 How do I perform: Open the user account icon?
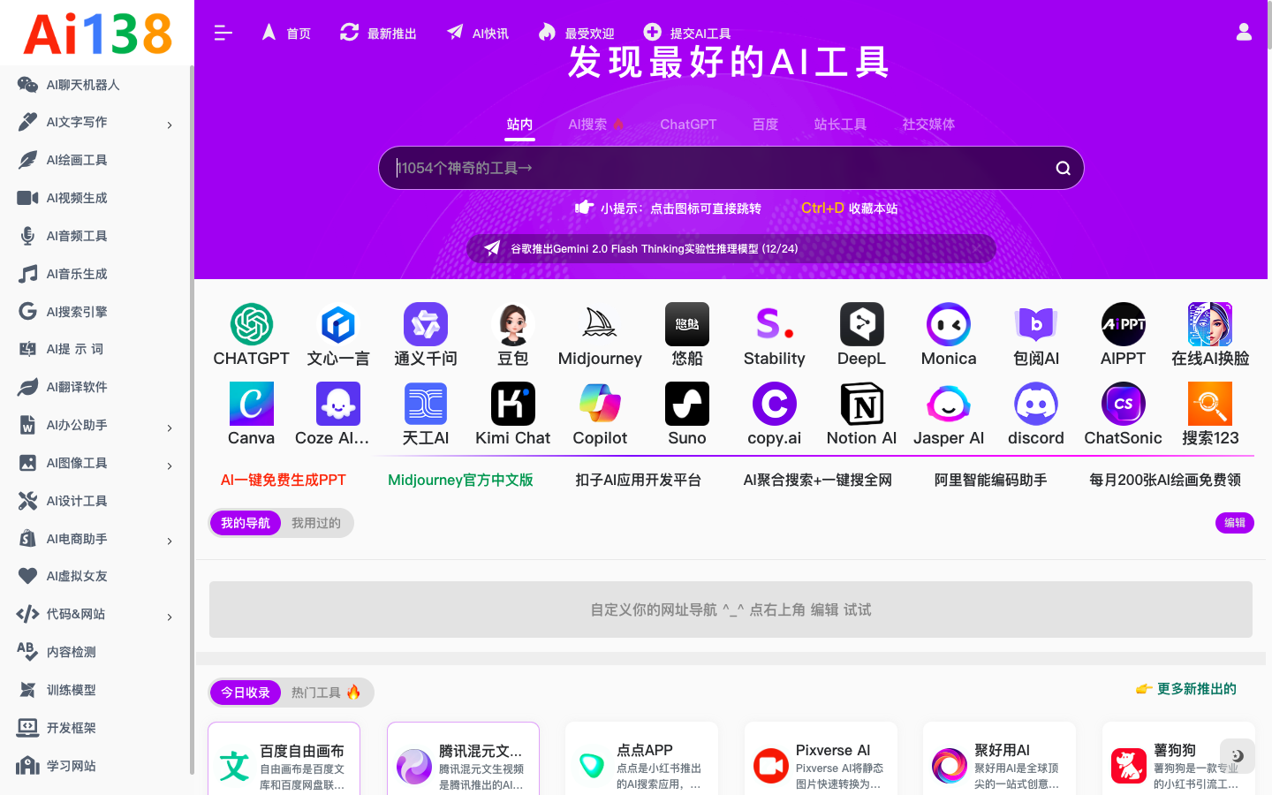[1244, 32]
